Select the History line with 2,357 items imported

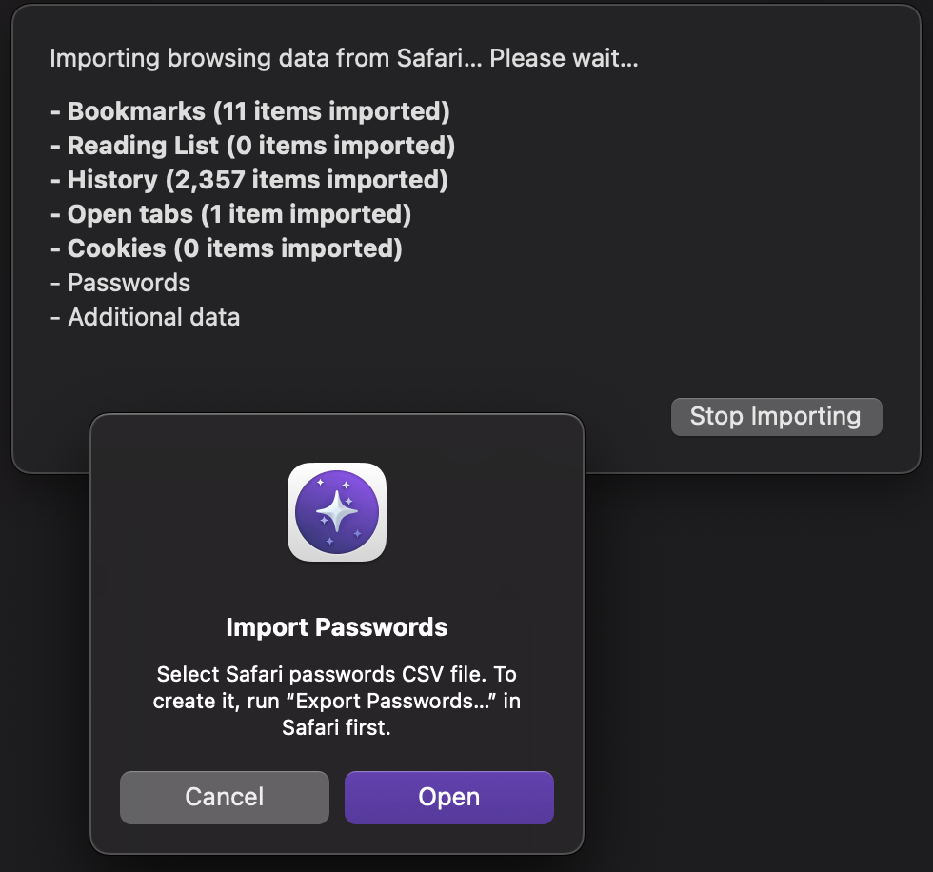257,180
